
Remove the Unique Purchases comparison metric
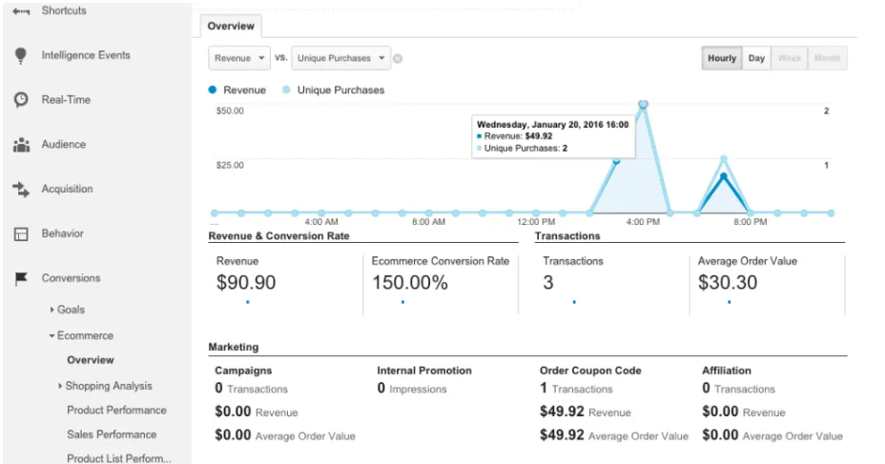click(398, 59)
